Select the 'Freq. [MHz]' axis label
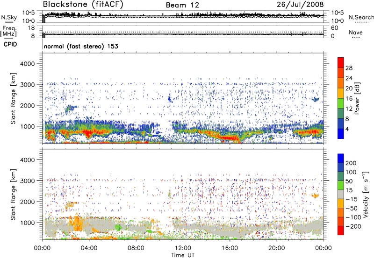Screen dimensions: 374x258 click(8, 32)
